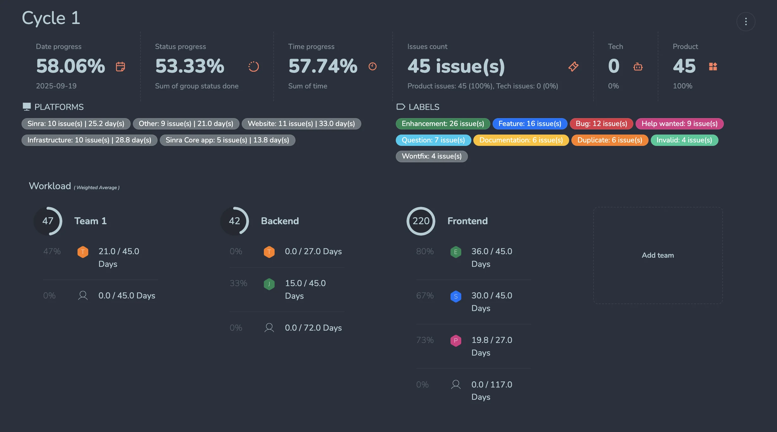777x432 pixels.
Task: Click Add team placeholder card
Action: pos(658,255)
